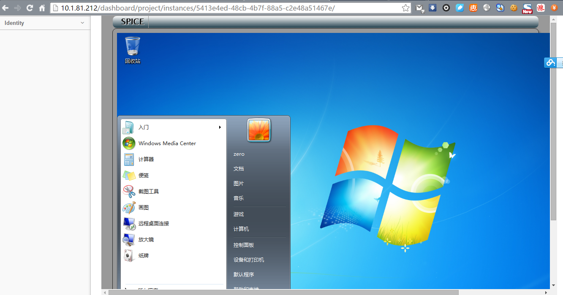Click the red 涨 extension icon
563x295 pixels.
[x=541, y=8]
